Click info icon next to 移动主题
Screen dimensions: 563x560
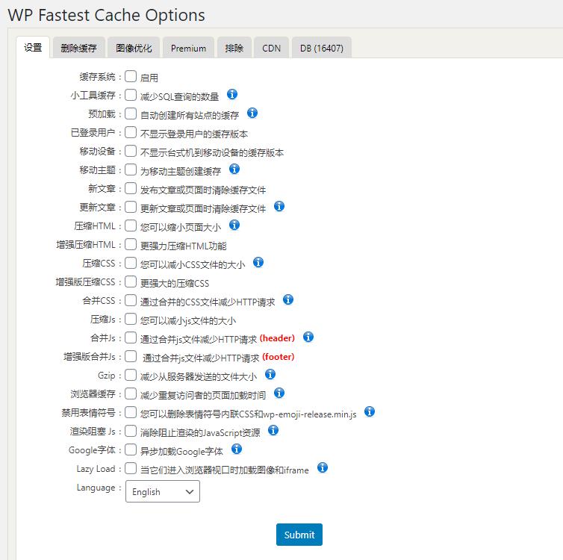(x=234, y=169)
